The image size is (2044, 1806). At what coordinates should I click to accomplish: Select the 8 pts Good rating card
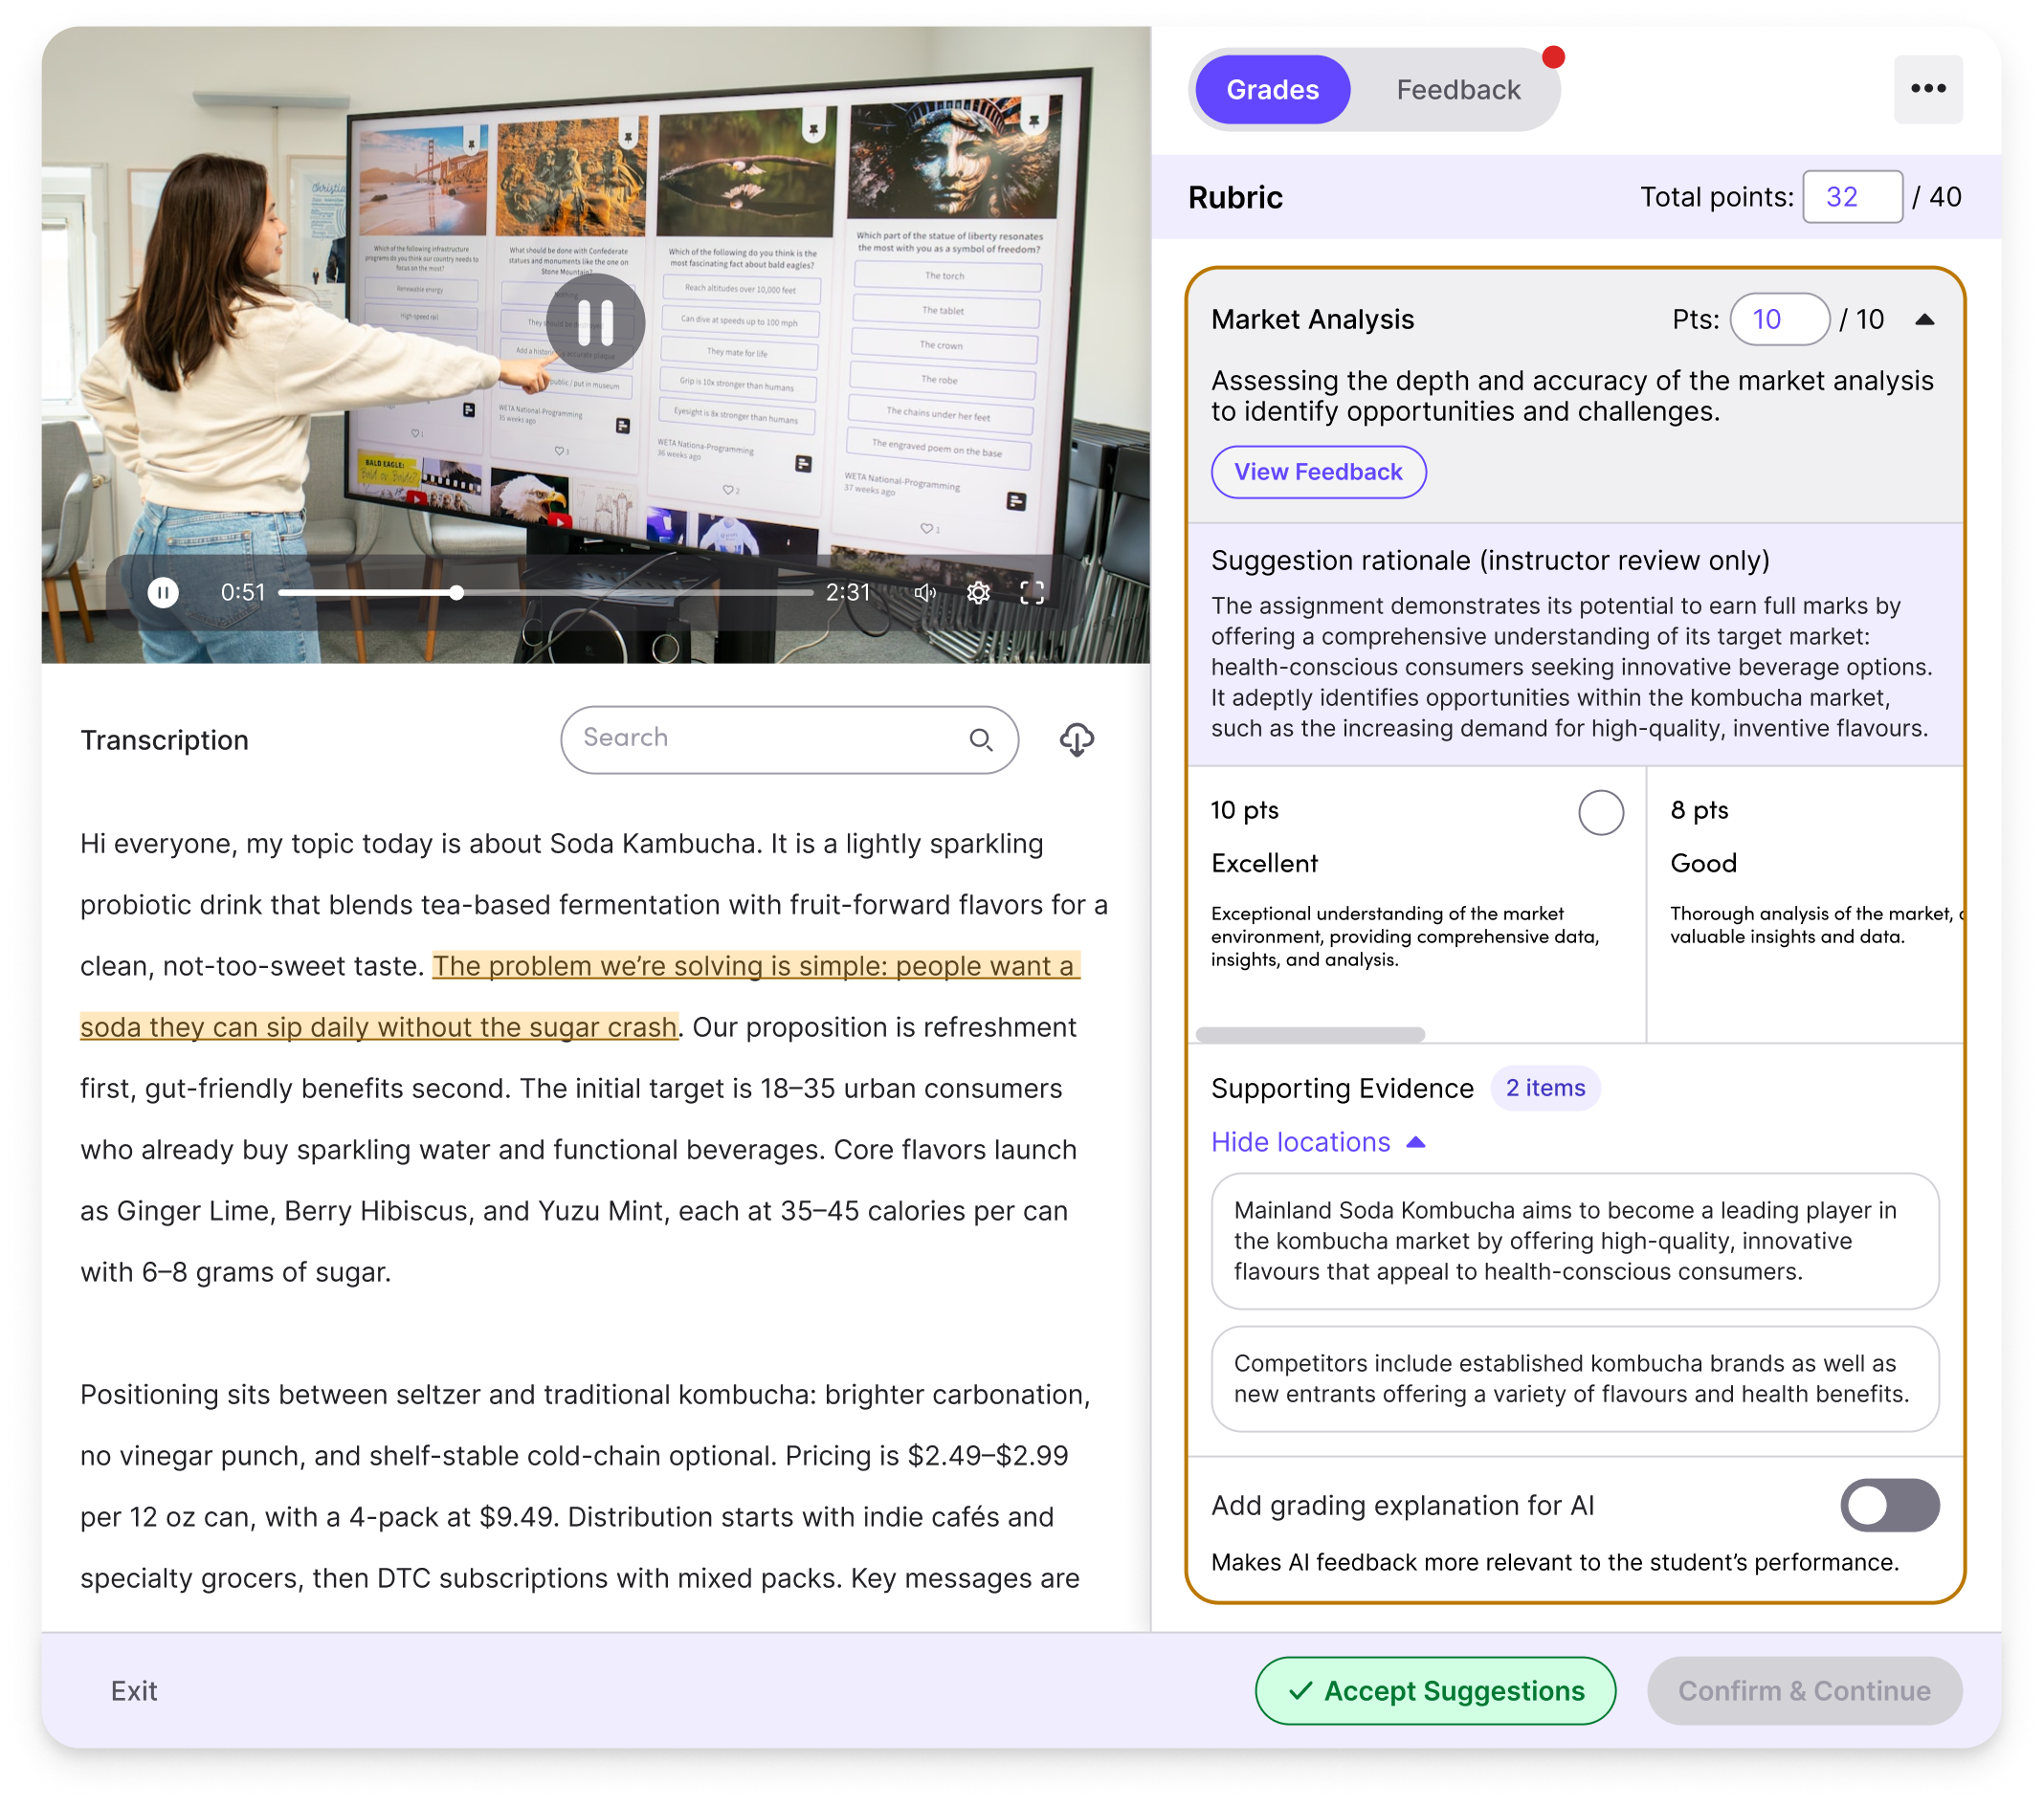[1805, 905]
